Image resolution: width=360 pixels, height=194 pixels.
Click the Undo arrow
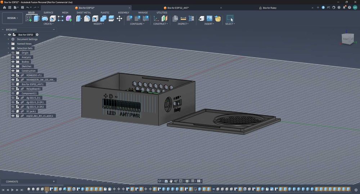click(x=27, y=7)
